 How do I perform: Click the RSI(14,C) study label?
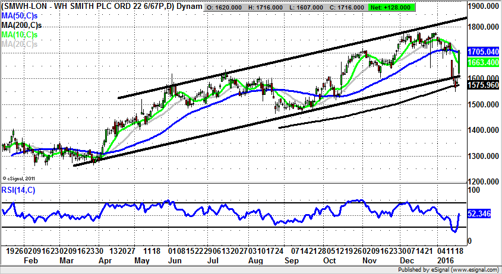[19, 190]
